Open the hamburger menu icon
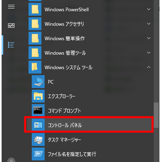 (11, 7)
